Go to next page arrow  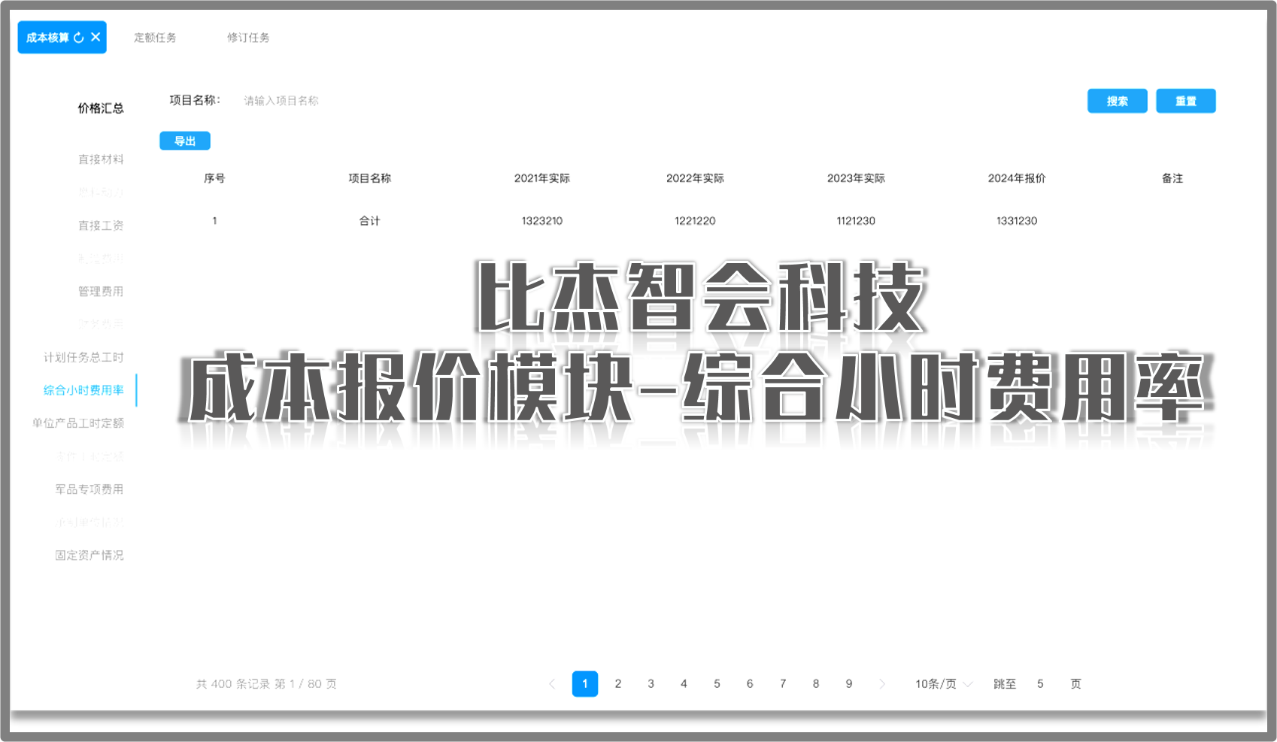pos(882,684)
